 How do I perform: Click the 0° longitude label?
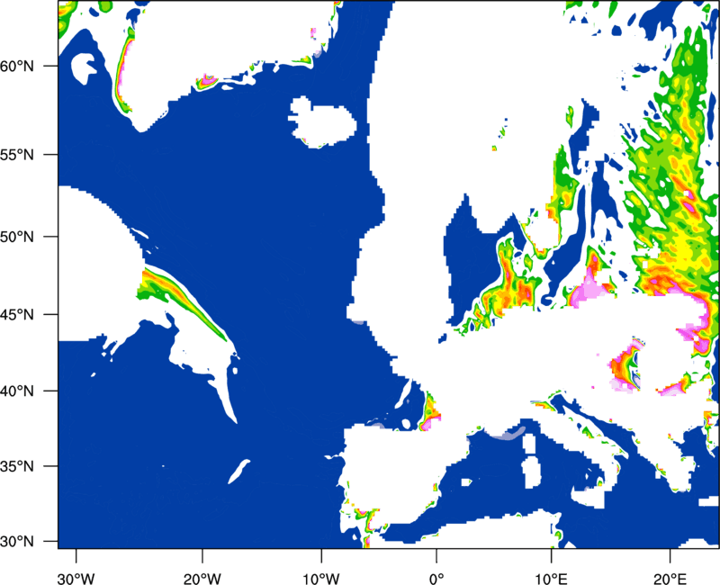pyautogui.click(x=436, y=579)
